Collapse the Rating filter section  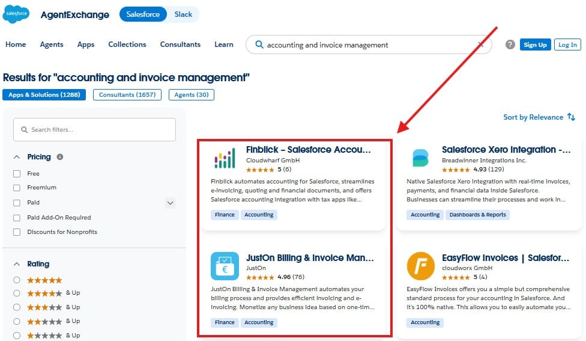point(17,264)
